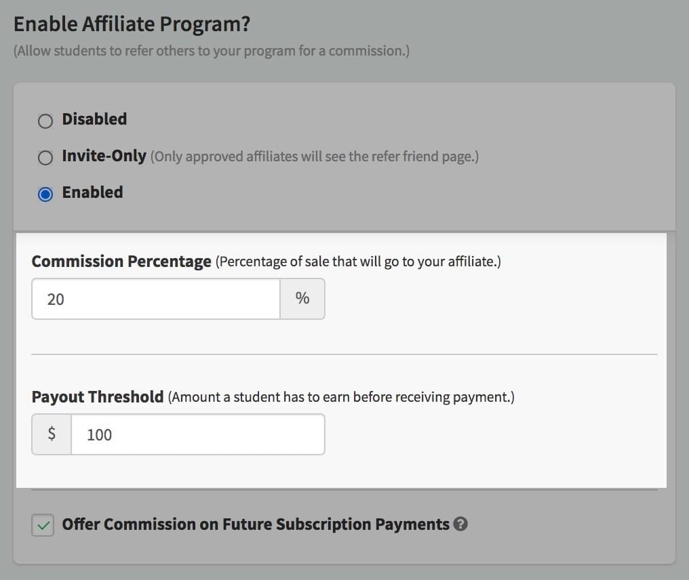This screenshot has height=580, width=689.
Task: Focus the Payout Threshold amount field
Action: [198, 434]
